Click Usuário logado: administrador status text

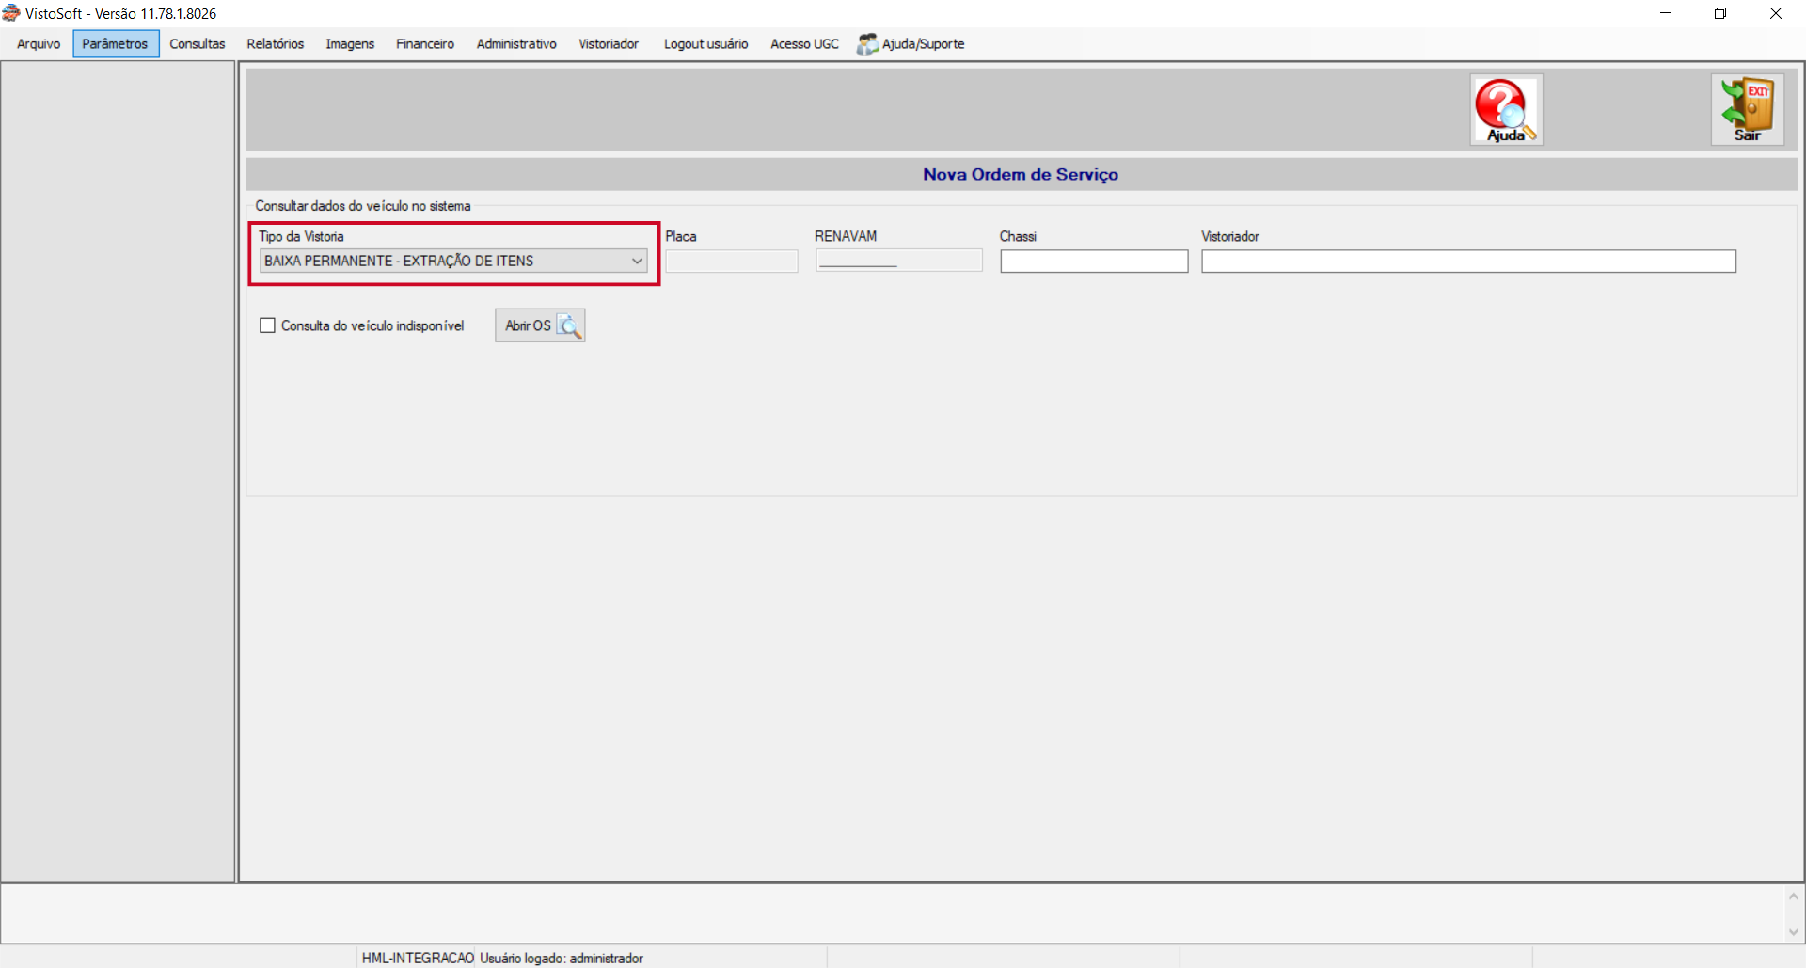562,958
